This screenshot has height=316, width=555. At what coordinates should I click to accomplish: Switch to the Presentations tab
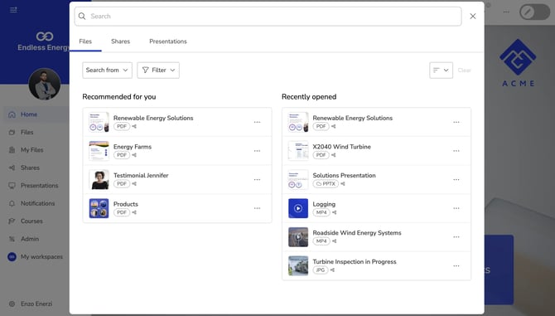point(168,41)
